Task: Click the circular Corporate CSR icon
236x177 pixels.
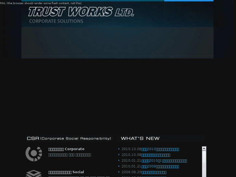Action: 34,154
